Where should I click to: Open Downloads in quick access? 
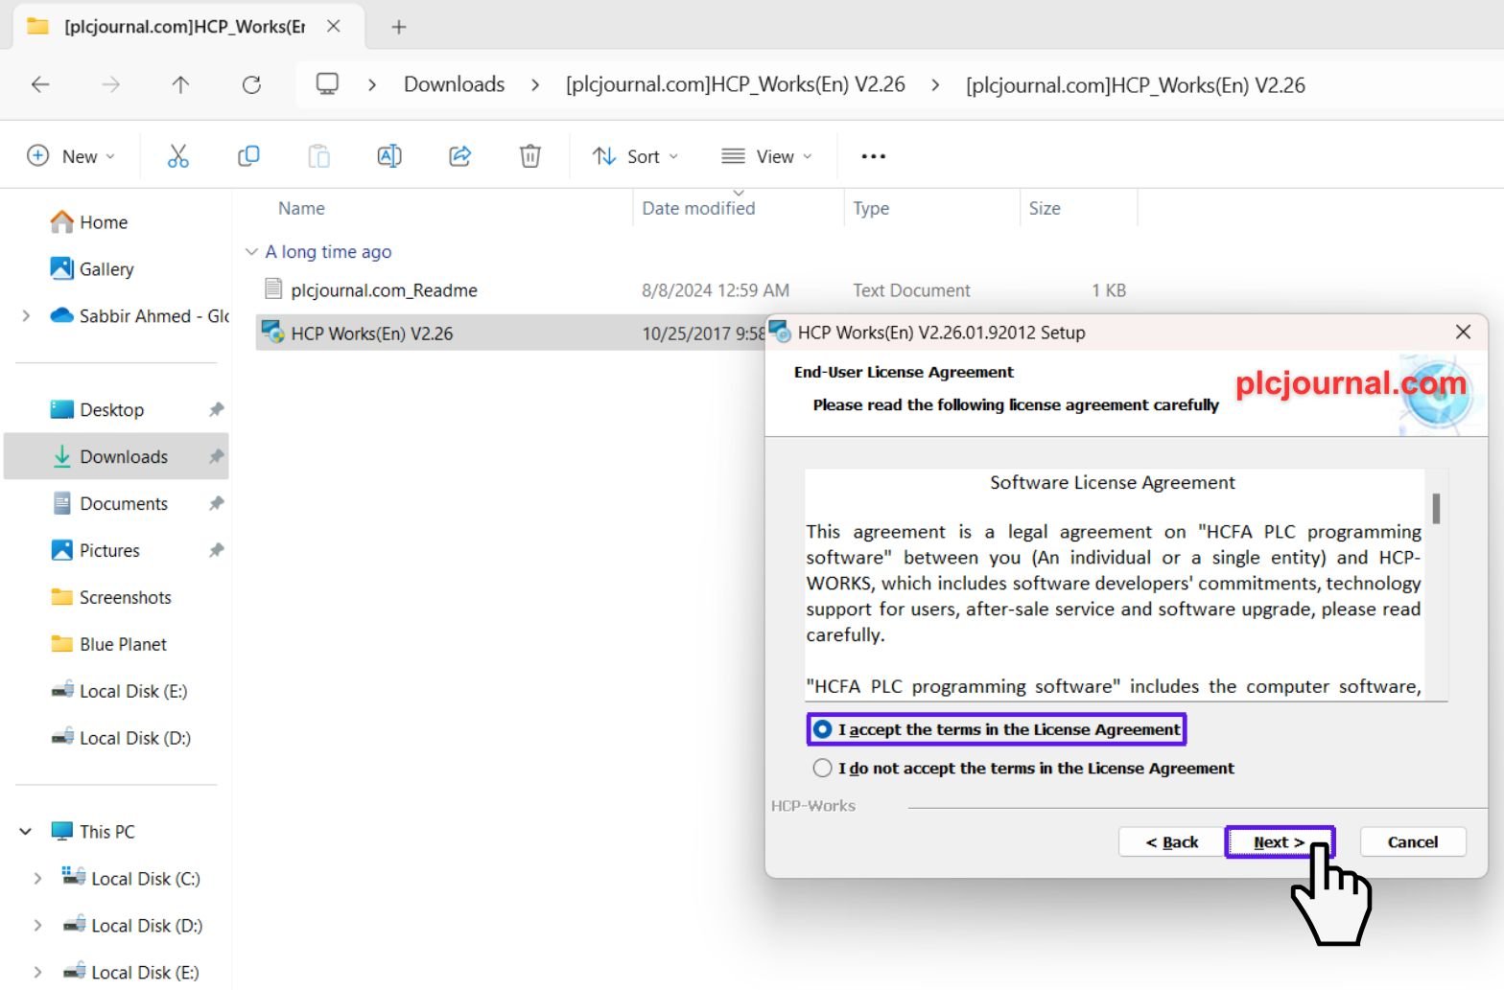pos(116,457)
